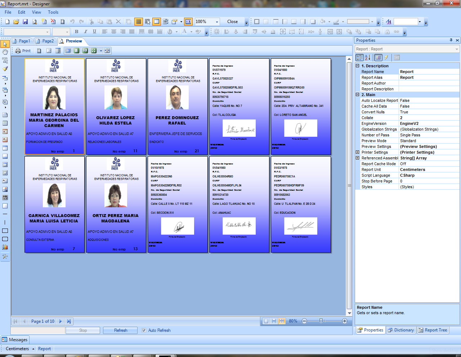Insert a Picture component from toolbox
Image resolution: width=461 pixels, height=357 pixels.
(x=5, y=189)
